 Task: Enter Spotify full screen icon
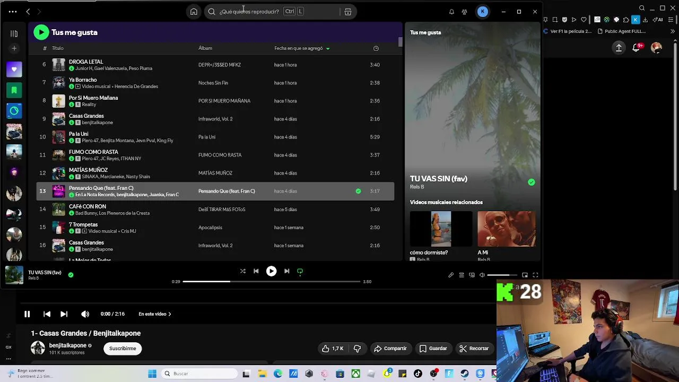(535, 275)
